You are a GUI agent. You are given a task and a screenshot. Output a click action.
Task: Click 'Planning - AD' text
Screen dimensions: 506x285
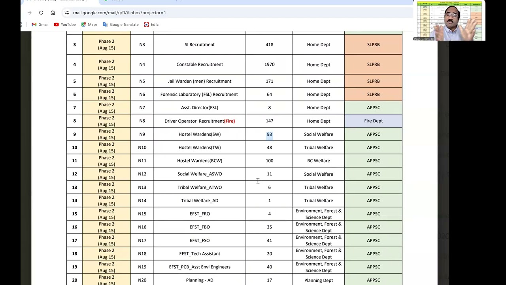point(200,280)
